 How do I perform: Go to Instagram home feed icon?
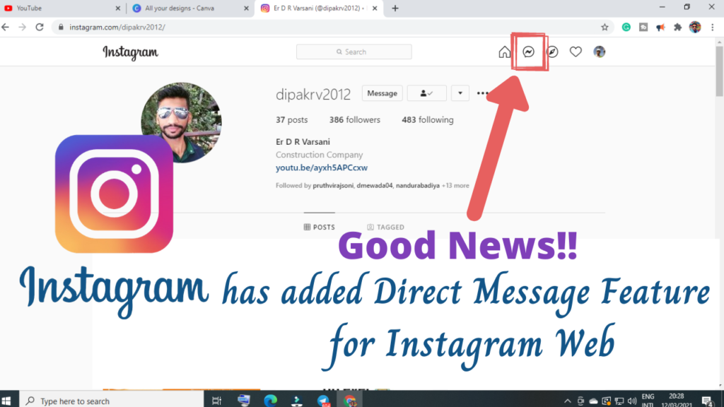coord(504,52)
